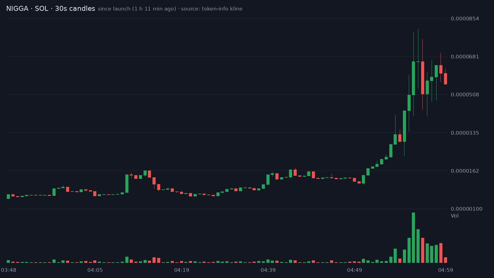Click the last small red volume bar
The height and width of the screenshot is (278, 494).
(446, 260)
